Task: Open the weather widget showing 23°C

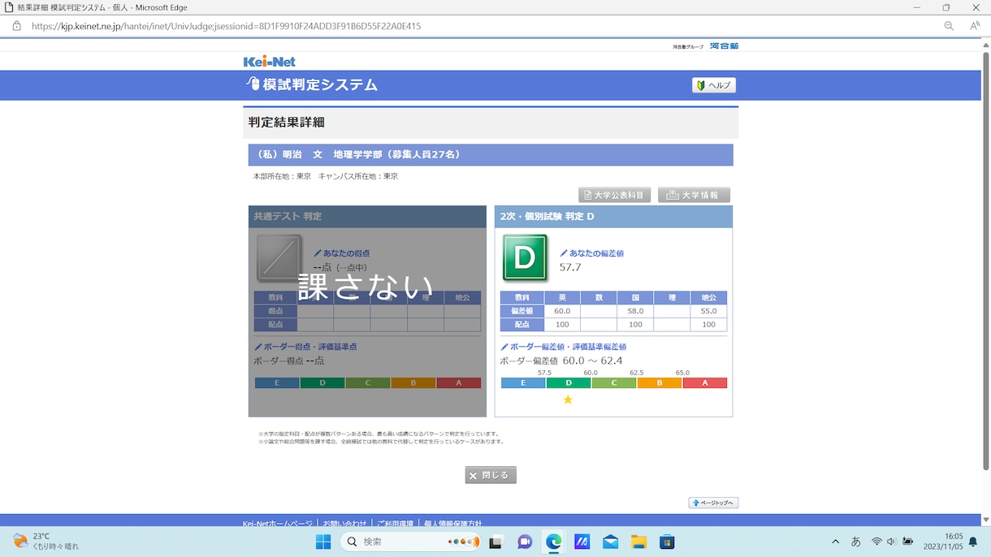Action: [x=46, y=542]
